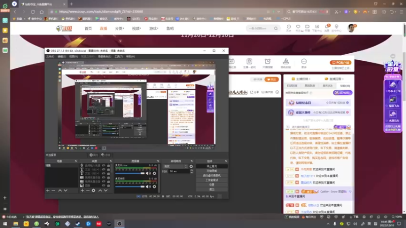The image size is (406, 228).
Task: Toggle visibility eye of 图像 source
Action: [104, 185]
